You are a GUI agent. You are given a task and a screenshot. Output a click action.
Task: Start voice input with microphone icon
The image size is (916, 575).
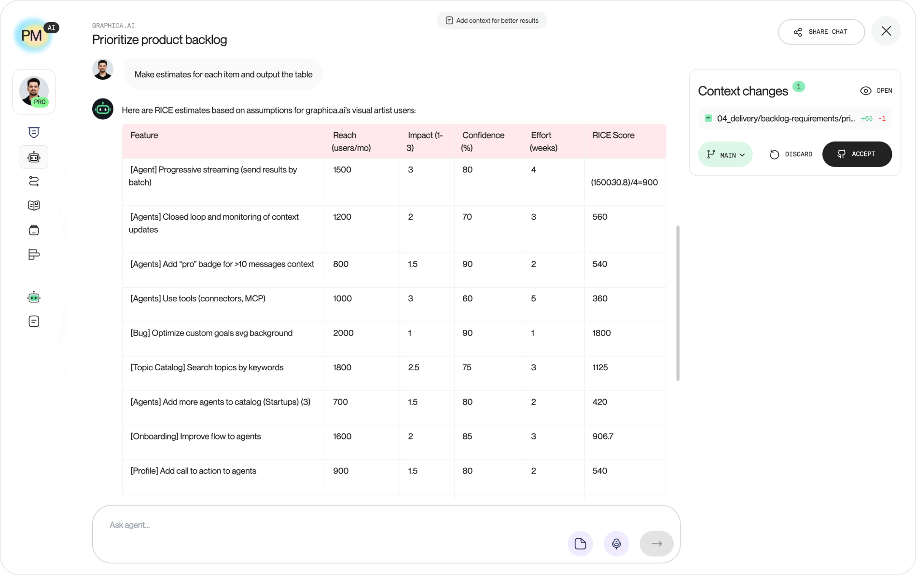click(x=616, y=544)
